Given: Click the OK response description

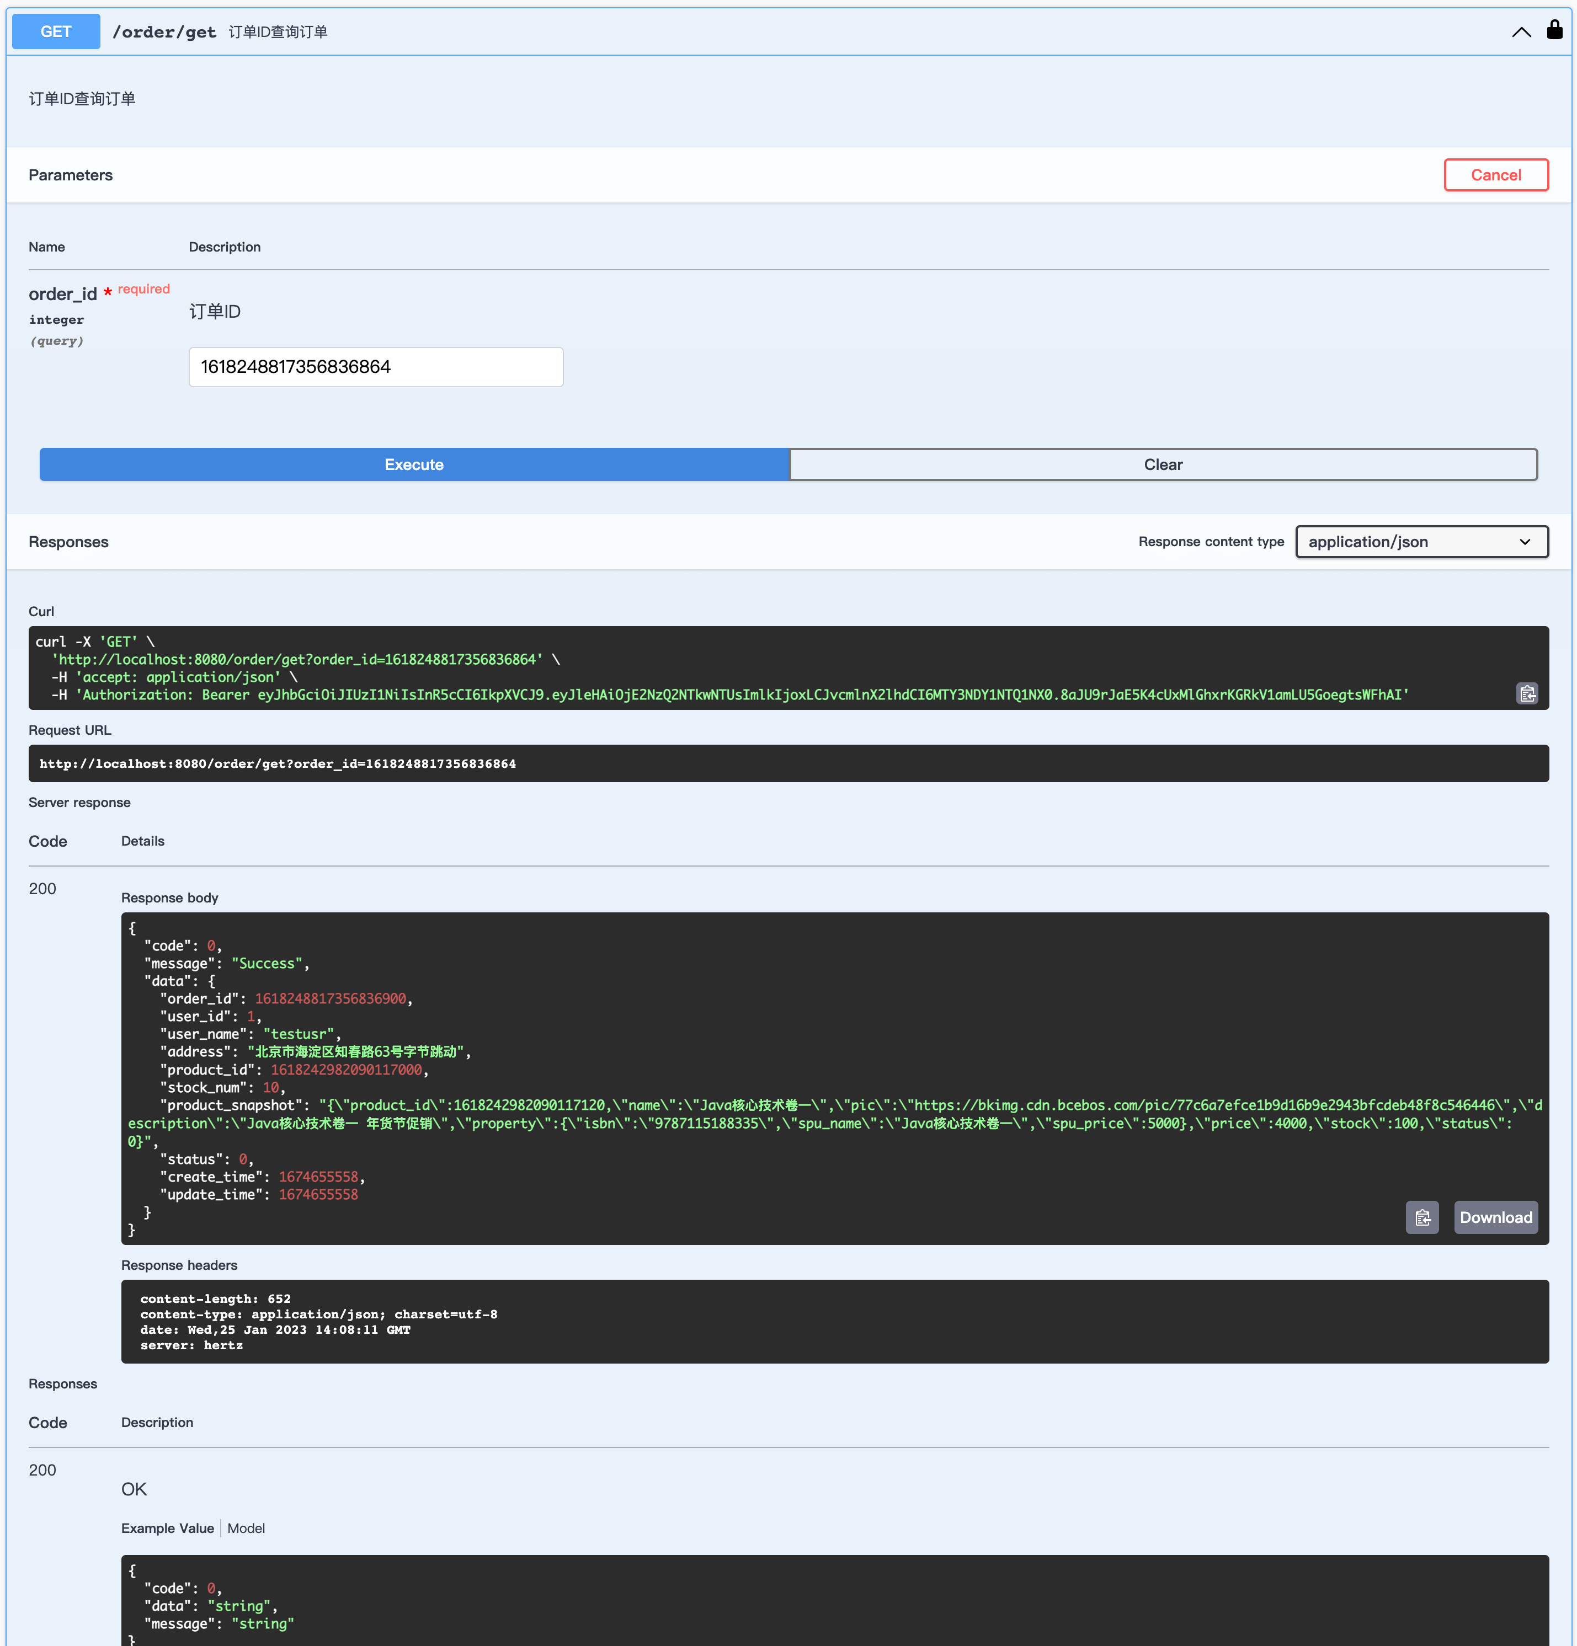Looking at the screenshot, I should (x=134, y=1489).
